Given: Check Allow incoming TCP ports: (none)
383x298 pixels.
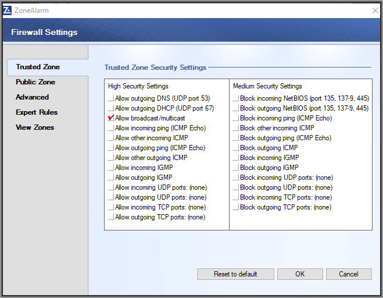Looking at the screenshot, I should click(x=111, y=207).
